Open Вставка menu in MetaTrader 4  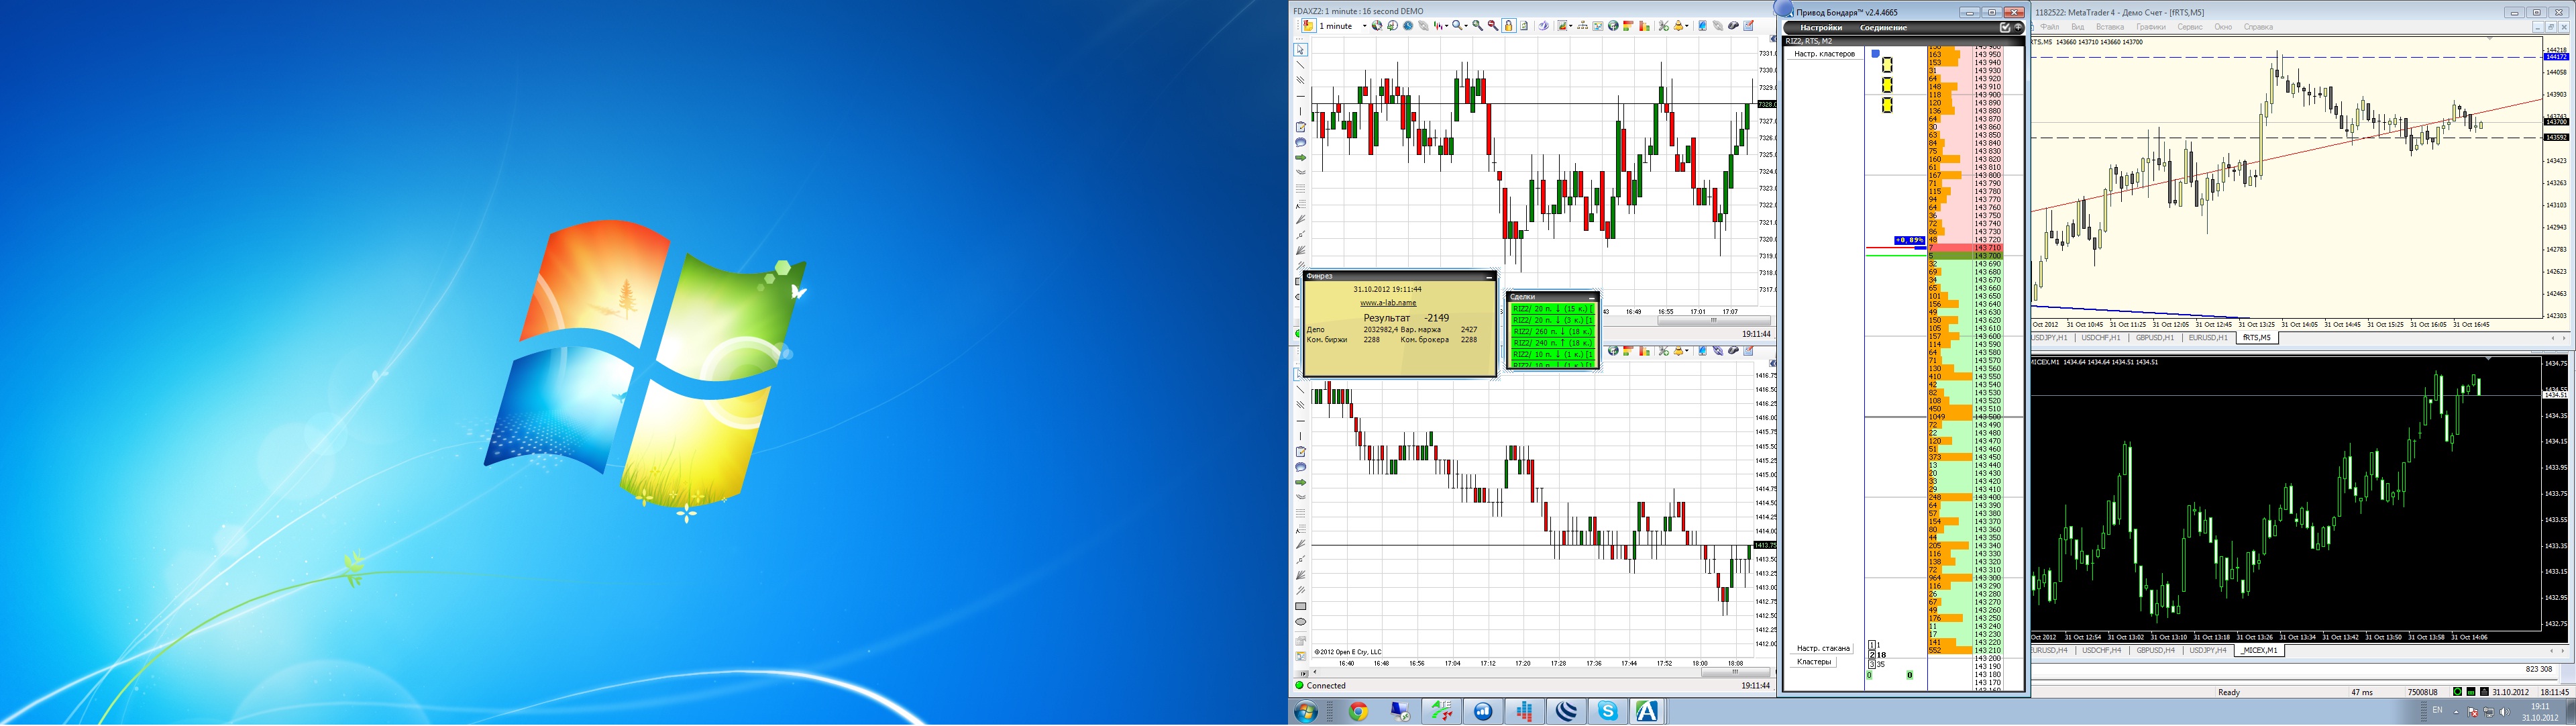(2110, 27)
